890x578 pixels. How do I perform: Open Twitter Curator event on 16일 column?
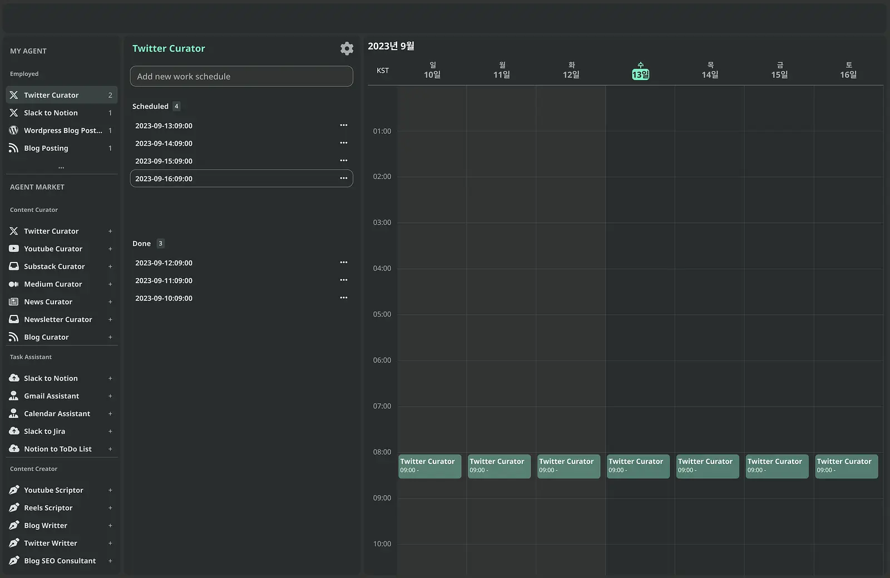click(x=846, y=466)
